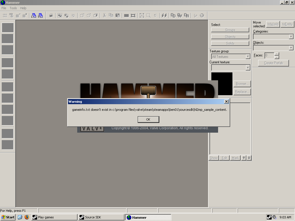Viewport: 295px width, 221px height.
Task: Click the Paste clipboard icon
Action: (x=118, y=16)
